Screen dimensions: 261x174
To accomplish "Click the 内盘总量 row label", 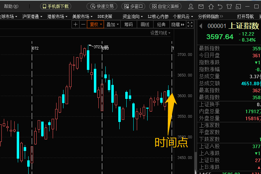I will pos(209,111).
